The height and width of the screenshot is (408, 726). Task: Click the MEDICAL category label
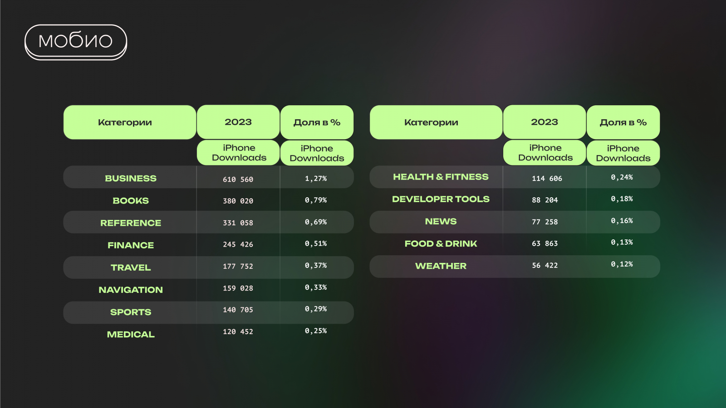click(x=131, y=335)
